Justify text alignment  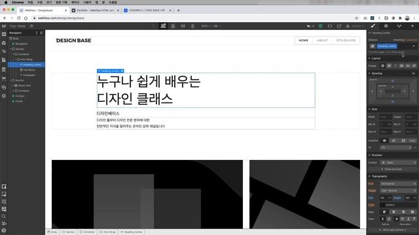coord(412,212)
